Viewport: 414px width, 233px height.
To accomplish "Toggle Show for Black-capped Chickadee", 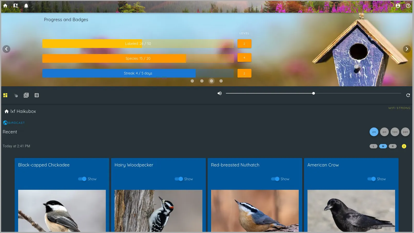I will (x=82, y=179).
